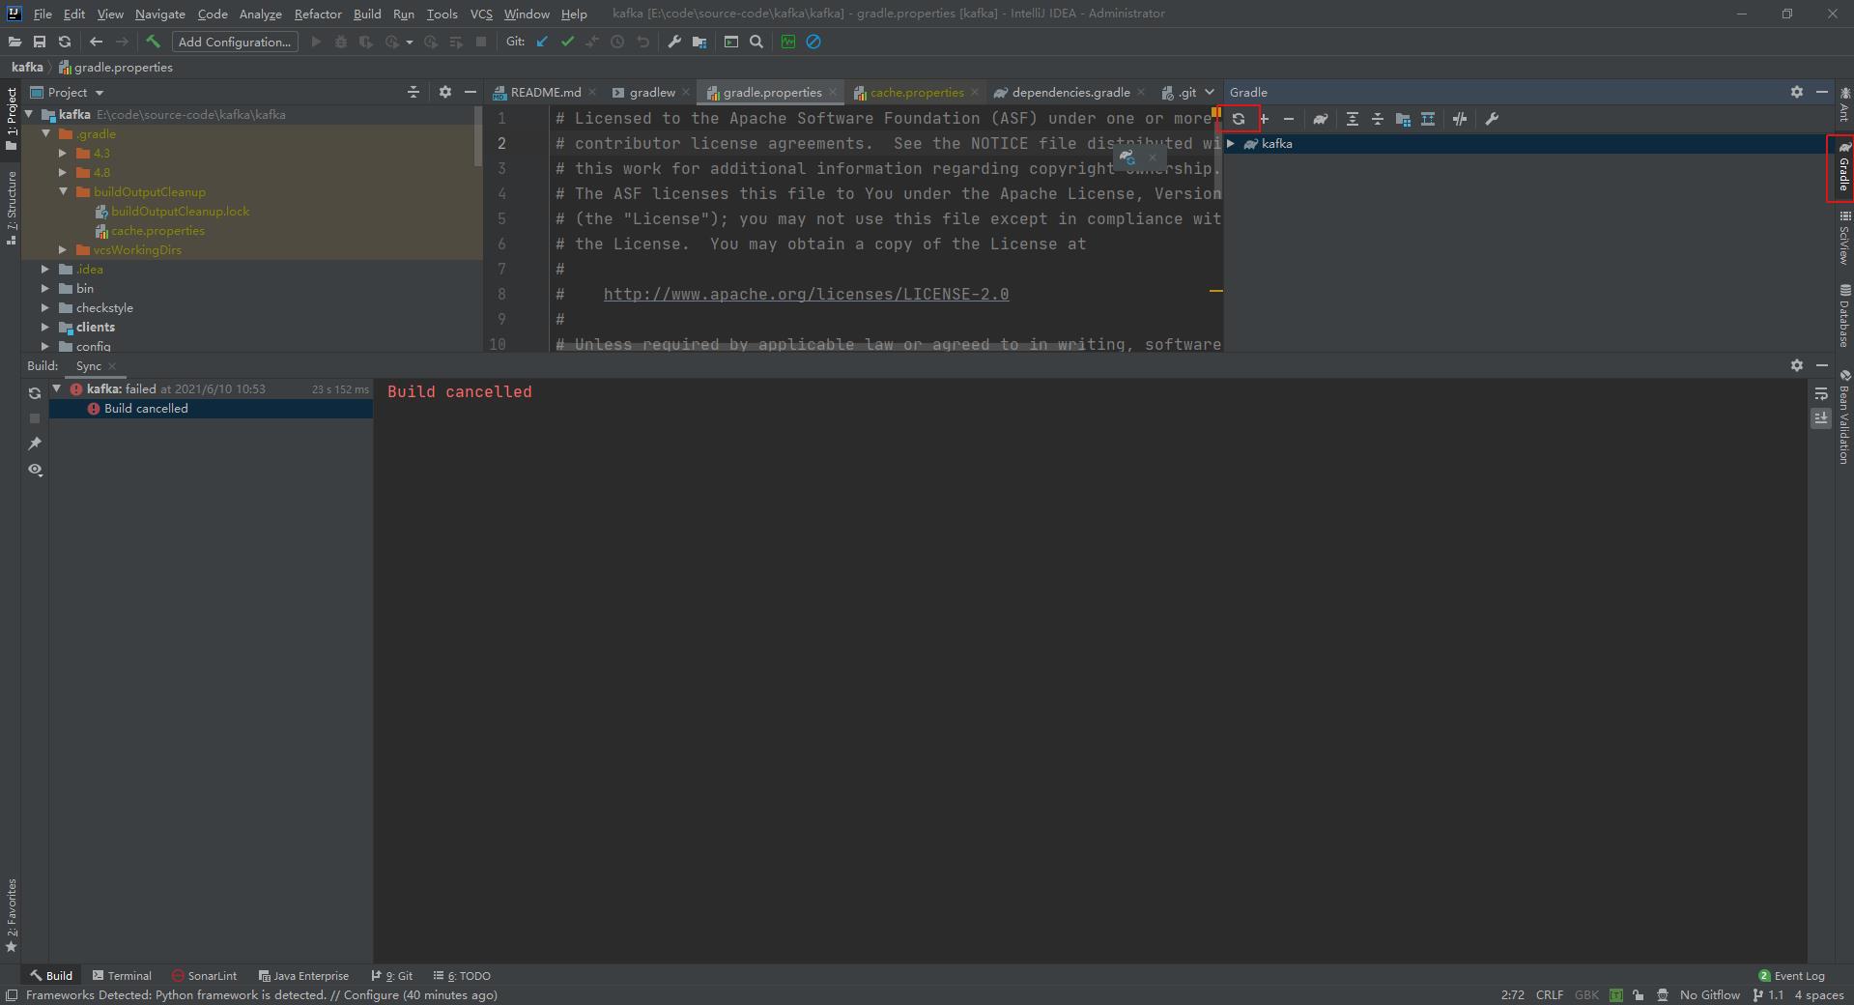Image resolution: width=1854 pixels, height=1005 pixels.
Task: Toggle soft-wrap in build output
Action: pyautogui.click(x=1821, y=393)
